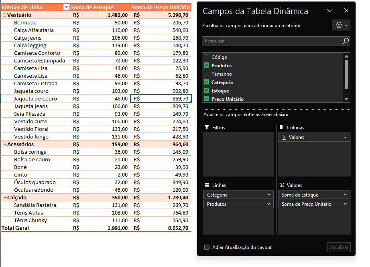
Task: Check the Código field checkbox
Action: pos(207,57)
